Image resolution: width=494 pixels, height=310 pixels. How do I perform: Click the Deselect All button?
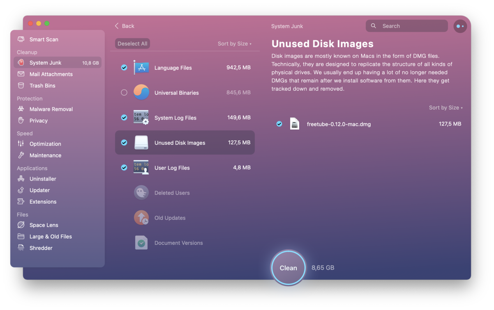click(132, 44)
